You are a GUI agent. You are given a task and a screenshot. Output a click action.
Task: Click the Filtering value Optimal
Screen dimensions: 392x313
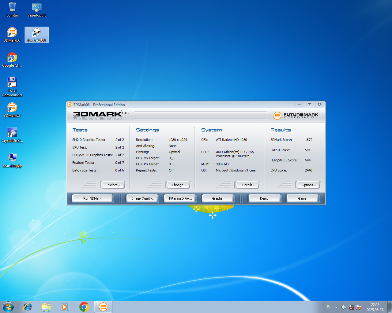(174, 152)
